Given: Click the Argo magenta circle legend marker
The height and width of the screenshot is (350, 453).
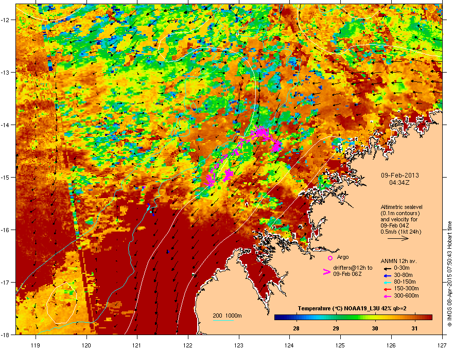Looking at the screenshot, I should [330, 257].
